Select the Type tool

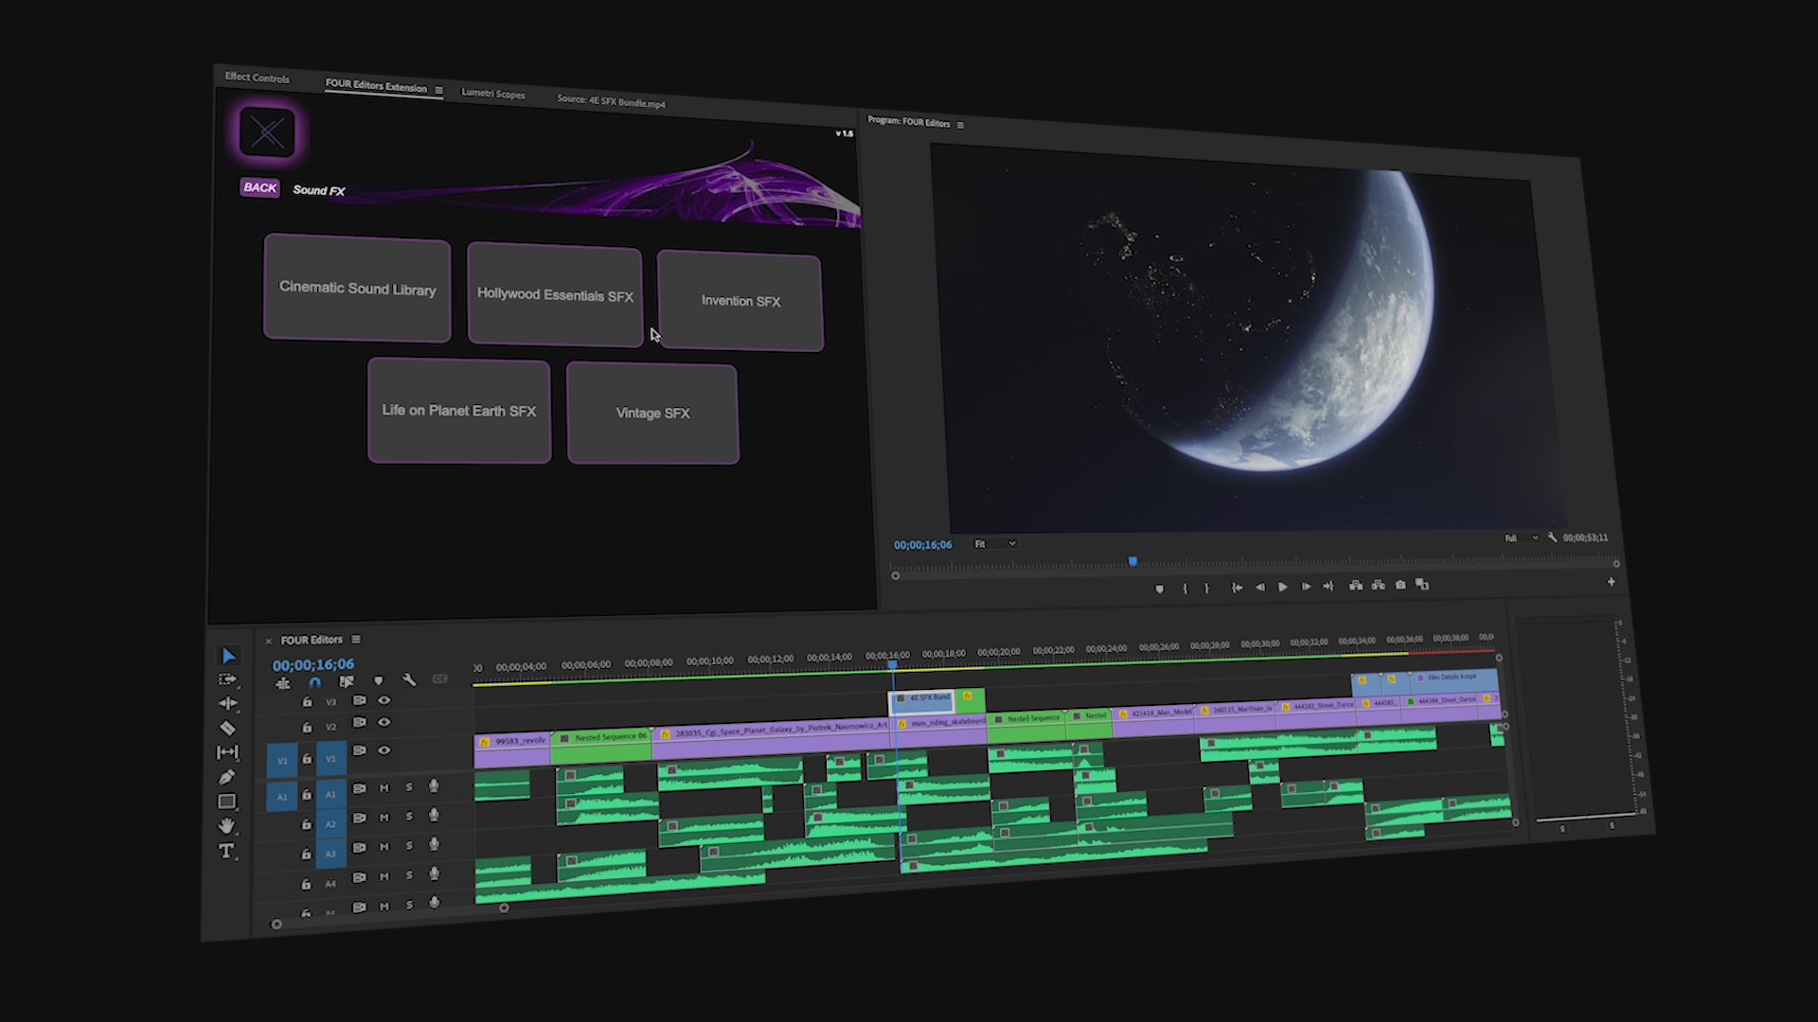point(226,851)
